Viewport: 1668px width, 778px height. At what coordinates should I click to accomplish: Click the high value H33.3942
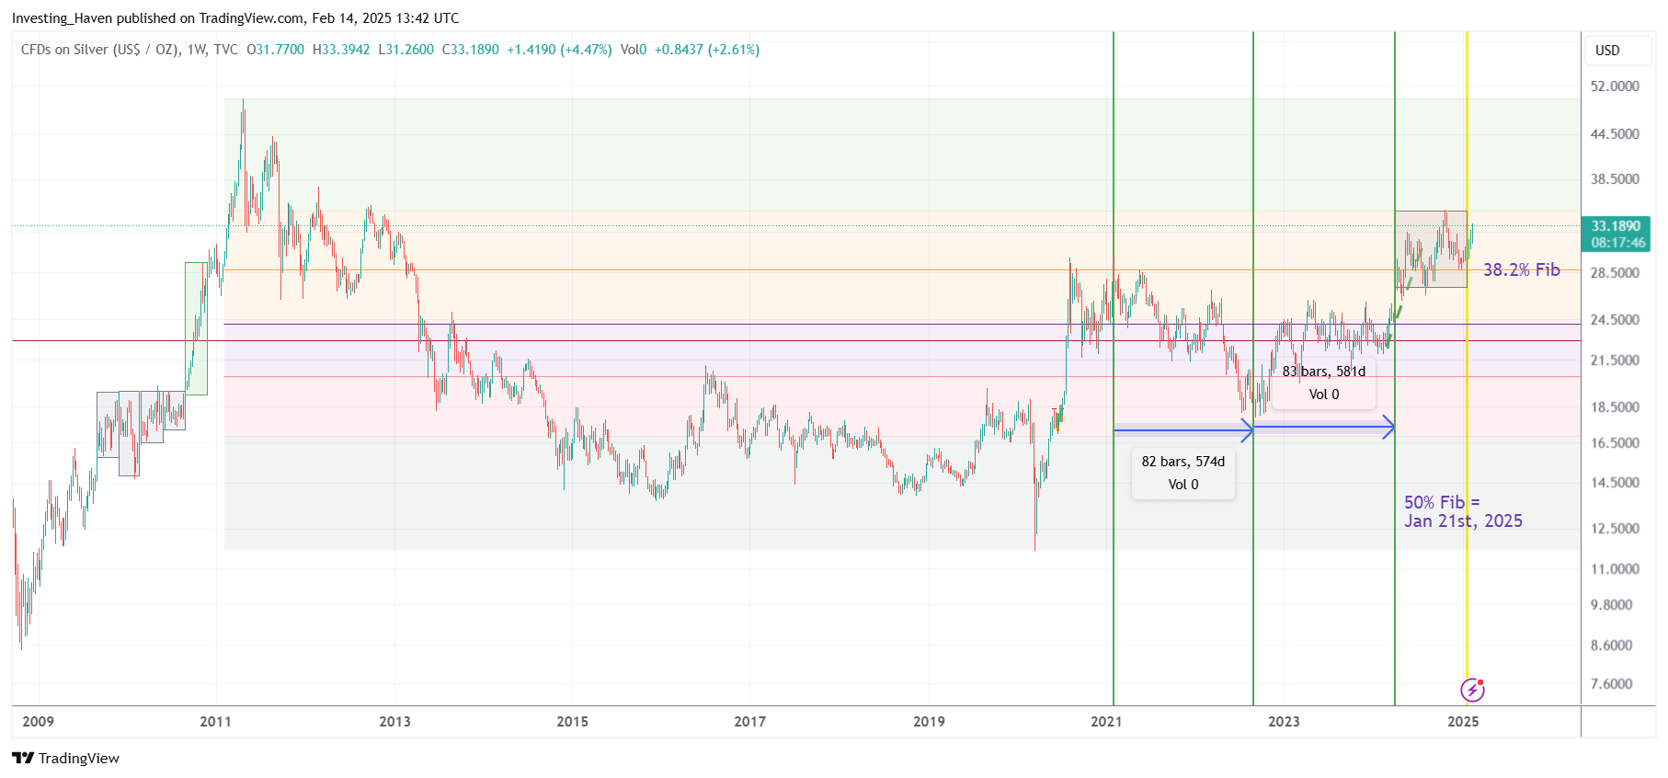pos(341,50)
